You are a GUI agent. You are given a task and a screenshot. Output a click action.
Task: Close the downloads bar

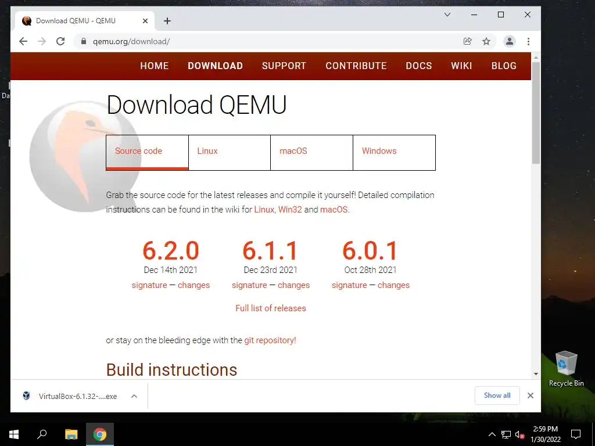(531, 395)
